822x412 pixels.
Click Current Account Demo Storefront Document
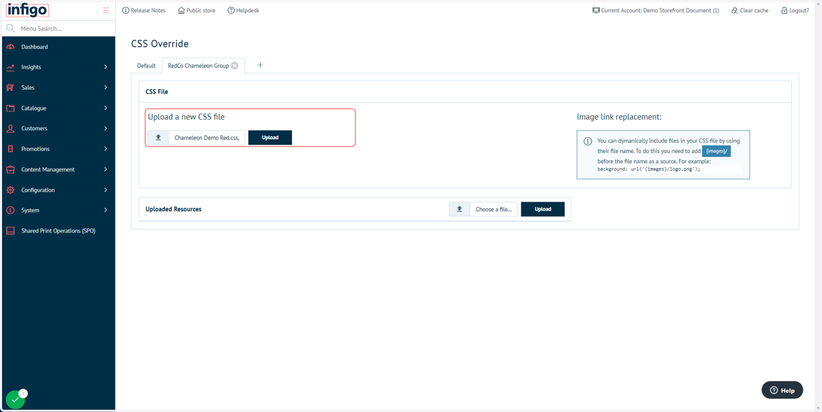click(656, 10)
